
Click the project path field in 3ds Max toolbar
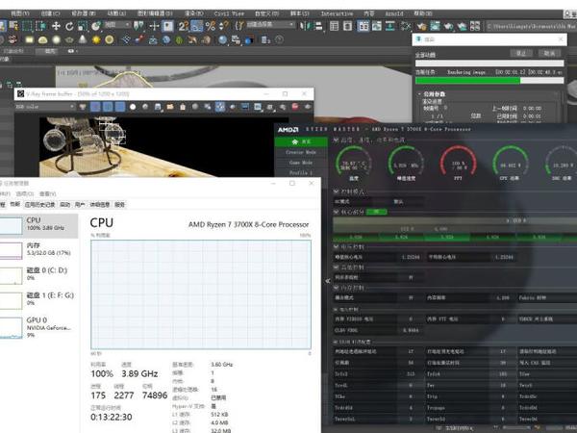tap(531, 26)
